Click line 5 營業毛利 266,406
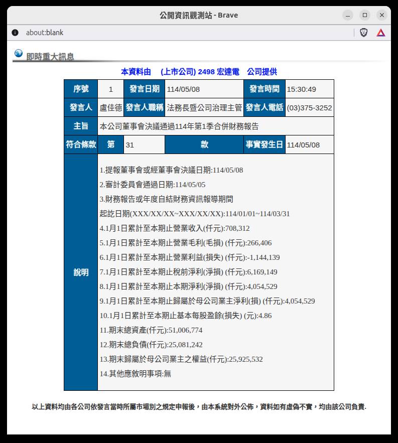 tap(185, 243)
